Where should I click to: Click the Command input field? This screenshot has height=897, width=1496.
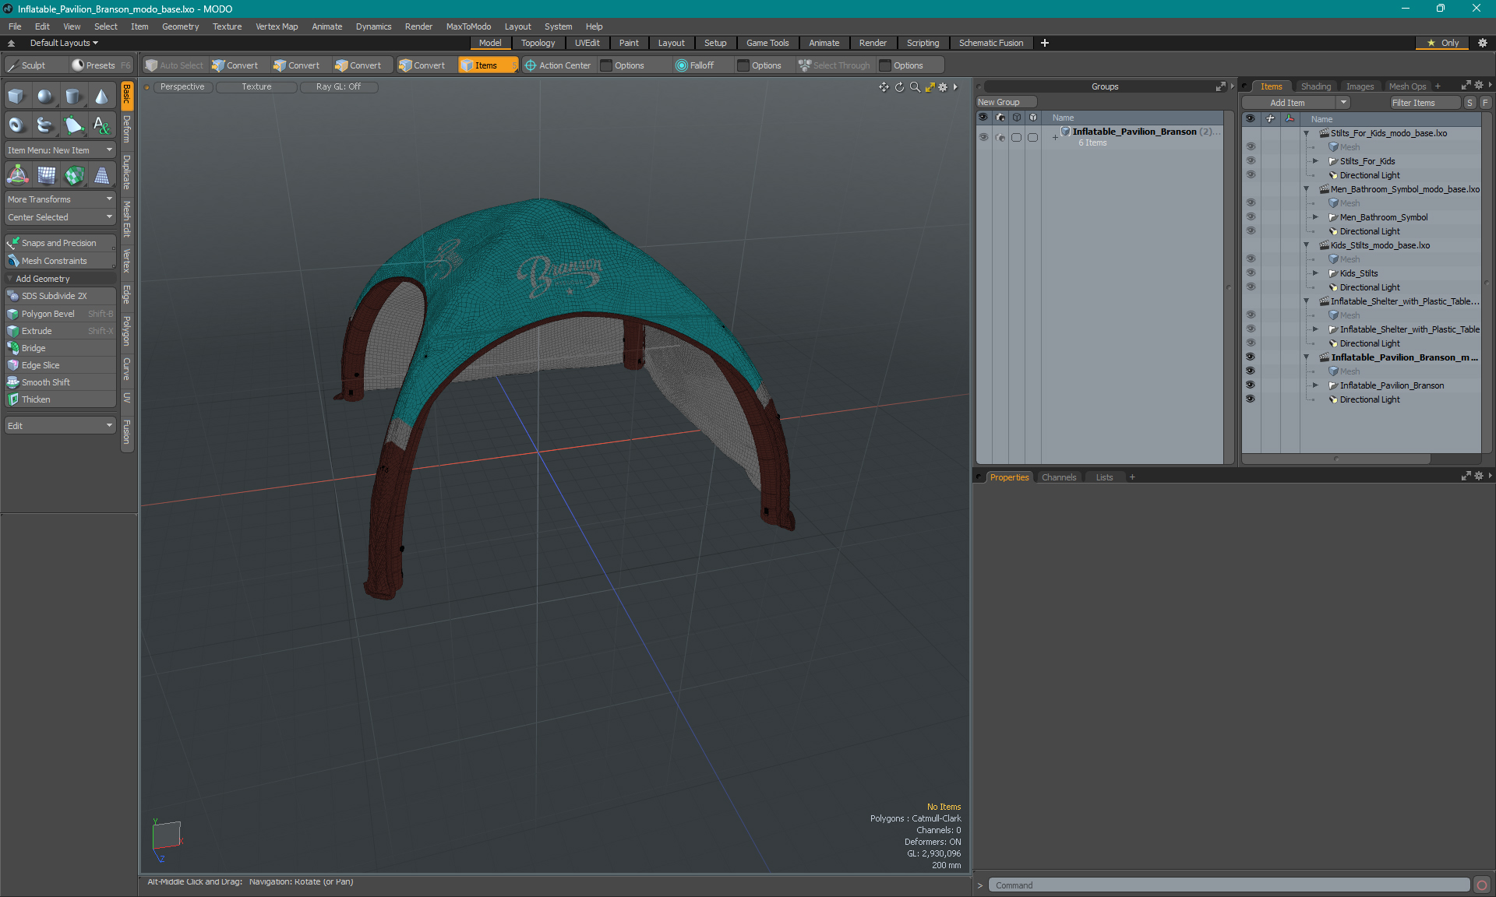point(1230,885)
